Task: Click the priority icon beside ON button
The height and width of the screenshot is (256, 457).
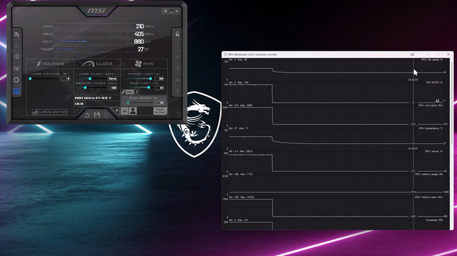Action: coord(137,92)
